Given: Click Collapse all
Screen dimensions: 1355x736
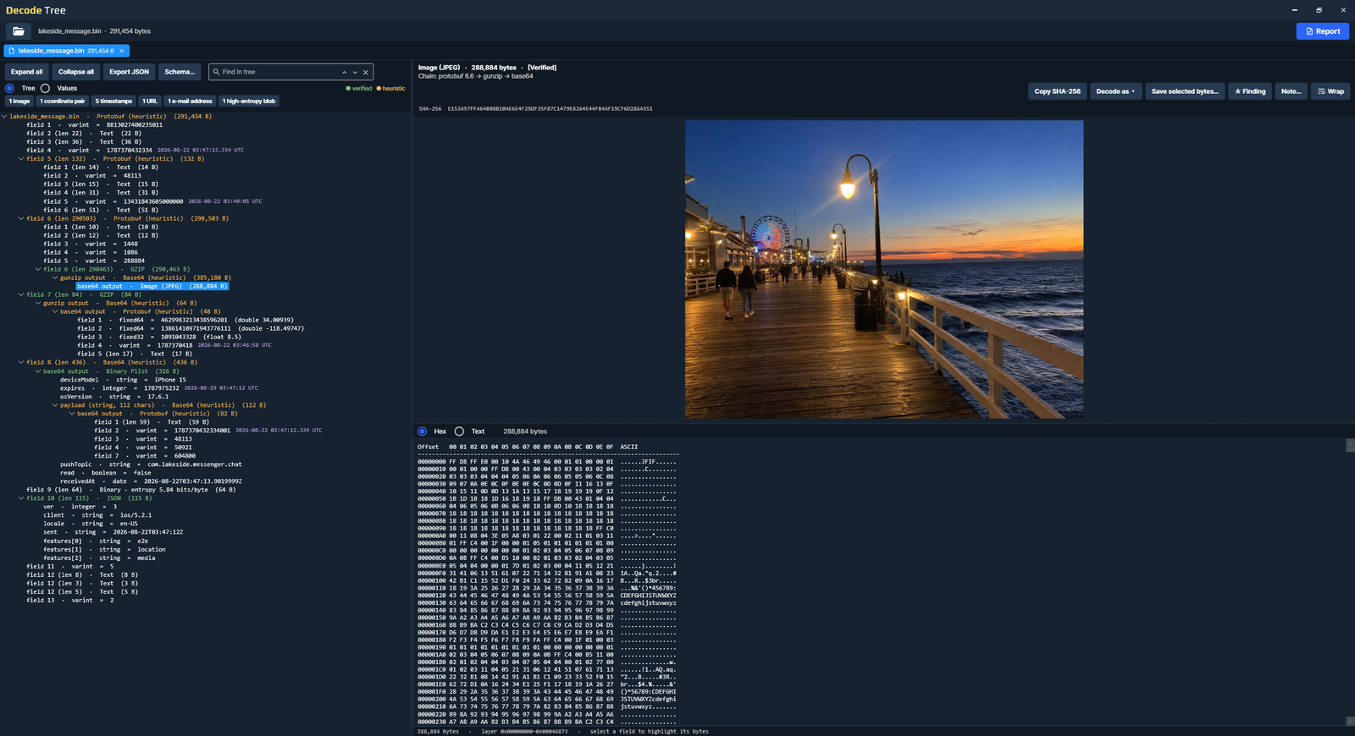Looking at the screenshot, I should (76, 72).
